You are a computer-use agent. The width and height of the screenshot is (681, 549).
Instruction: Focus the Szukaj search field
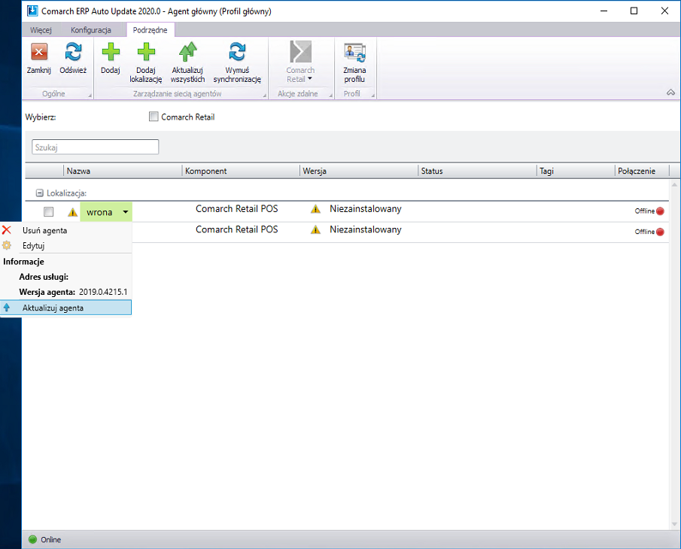coord(95,147)
